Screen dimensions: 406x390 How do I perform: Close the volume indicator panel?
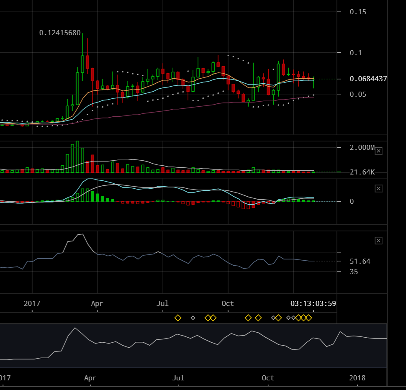coord(378,151)
